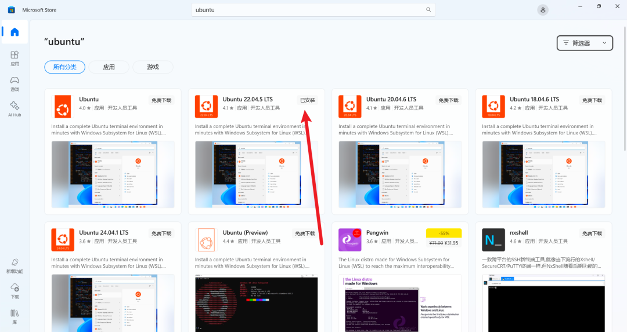Screen dimensions: 627x332
Task: Open the 筛选器 filter dropdown
Action: (585, 43)
